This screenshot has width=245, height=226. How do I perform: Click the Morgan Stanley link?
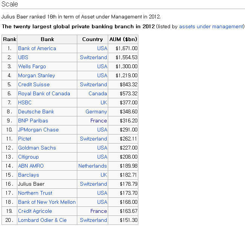[x=37, y=76]
